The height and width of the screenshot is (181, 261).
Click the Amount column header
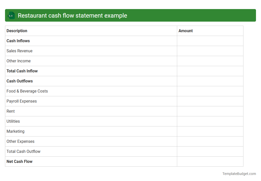[x=186, y=31]
